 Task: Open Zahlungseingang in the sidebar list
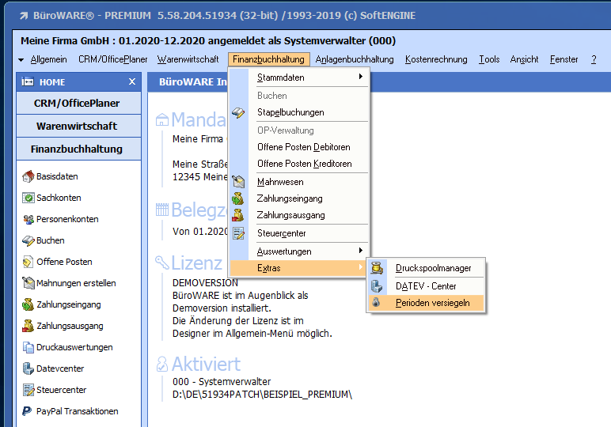point(68,304)
